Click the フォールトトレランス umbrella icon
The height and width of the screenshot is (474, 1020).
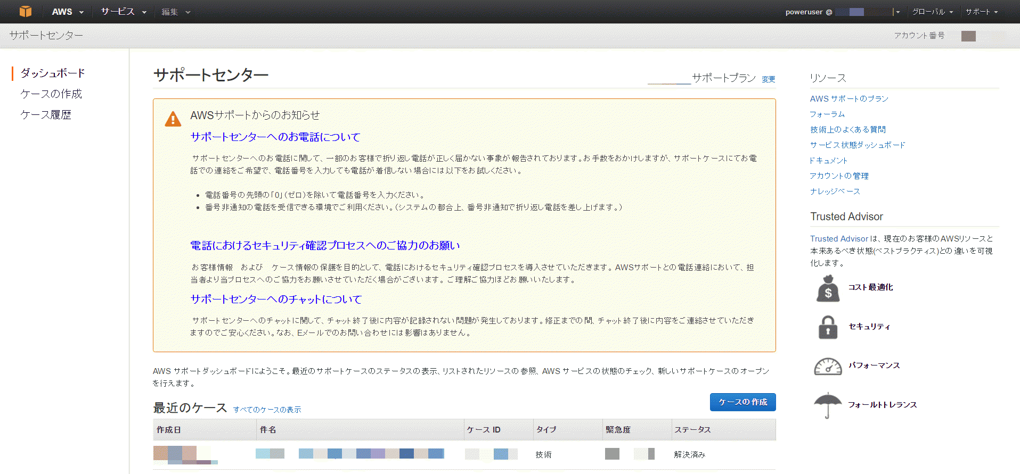[x=828, y=405]
